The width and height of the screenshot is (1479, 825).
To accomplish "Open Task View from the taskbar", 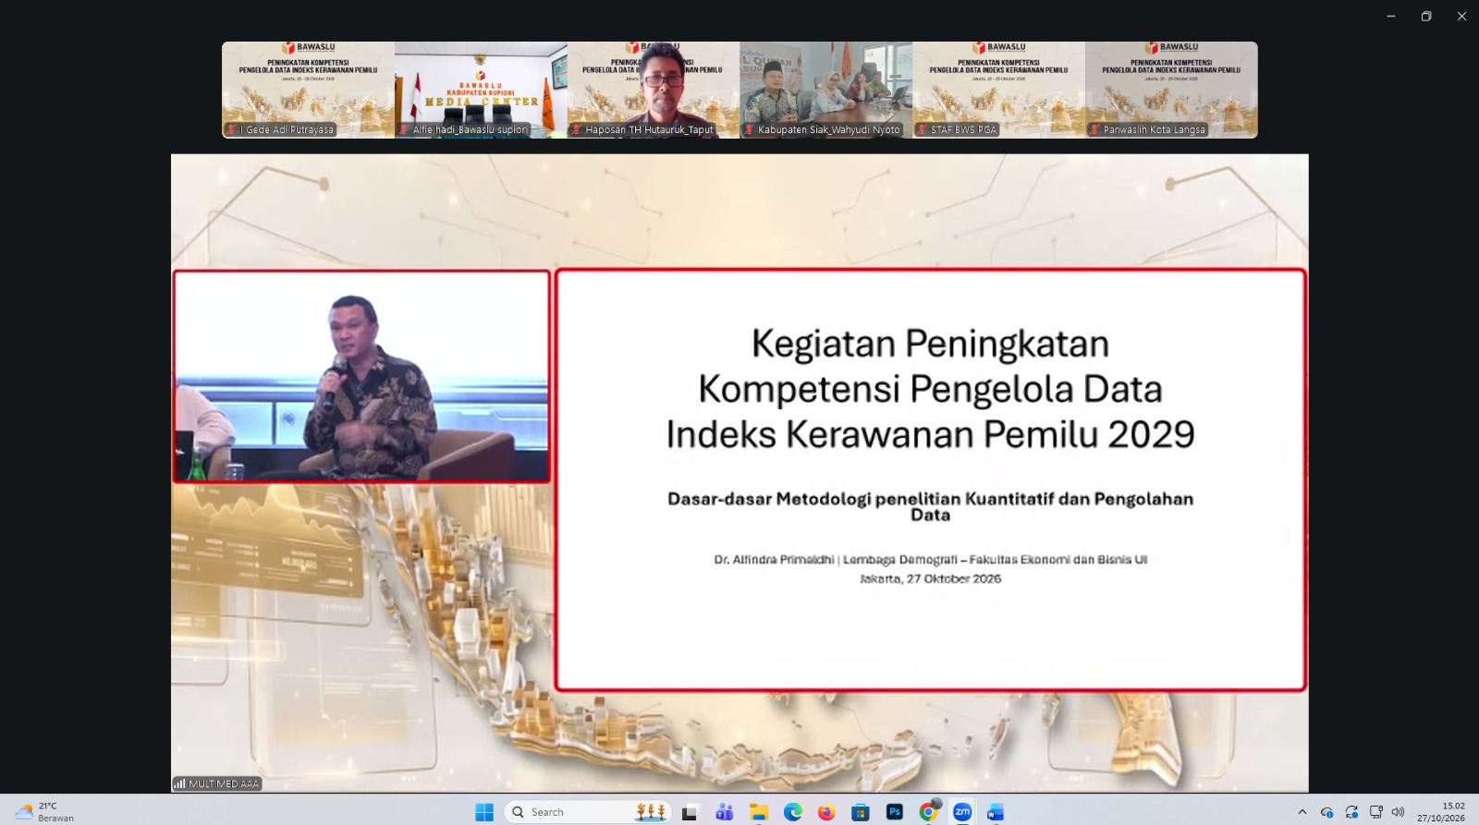I will pos(690,812).
